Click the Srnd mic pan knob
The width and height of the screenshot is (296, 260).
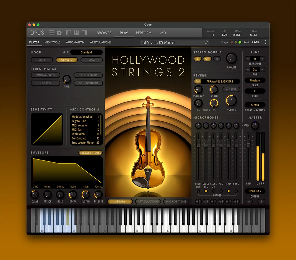point(236,125)
